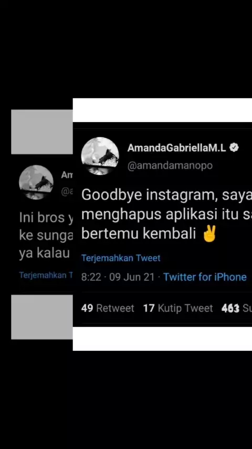Viewport: 252px width, 449px height.
Task: Open the Twitter for iPhone source link
Action: [x=205, y=277]
